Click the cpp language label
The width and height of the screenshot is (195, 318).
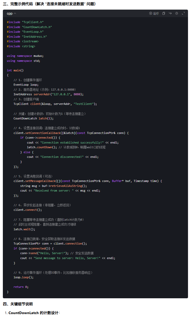pos(10,13)
